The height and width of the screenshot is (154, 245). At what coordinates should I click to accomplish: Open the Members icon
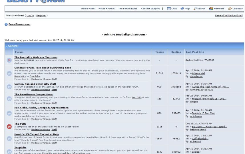point(211,9)
